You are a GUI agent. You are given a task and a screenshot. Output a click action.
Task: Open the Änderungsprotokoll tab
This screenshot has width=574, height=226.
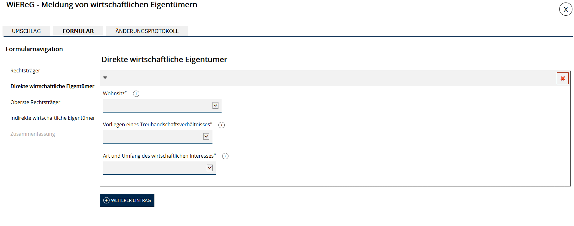tap(147, 31)
